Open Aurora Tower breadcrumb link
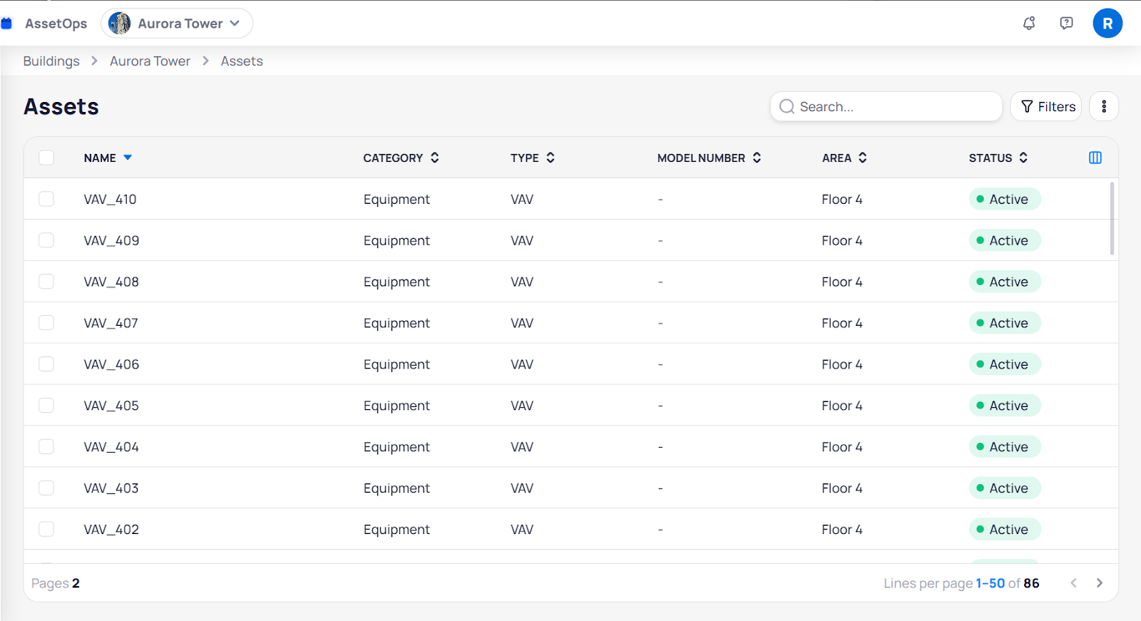The height and width of the screenshot is (621, 1141). pos(150,61)
